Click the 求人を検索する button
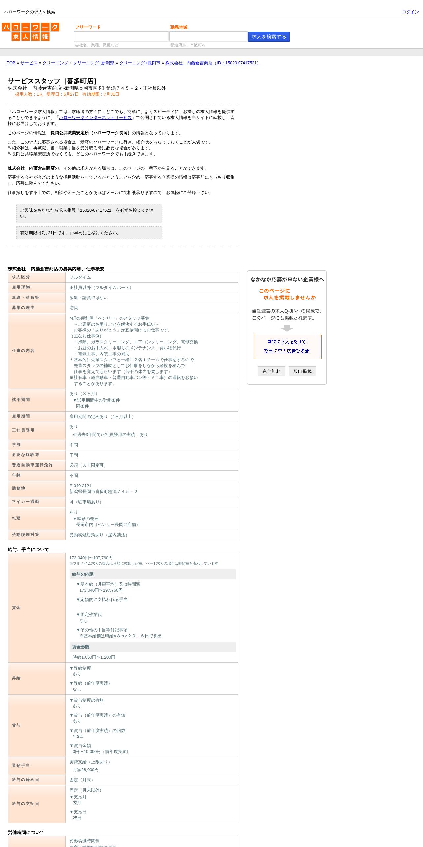Image resolution: width=423 pixels, height=847 pixels. pyautogui.click(x=269, y=37)
